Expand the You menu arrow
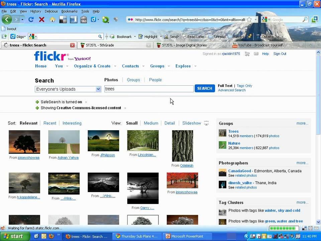 pos(67,66)
